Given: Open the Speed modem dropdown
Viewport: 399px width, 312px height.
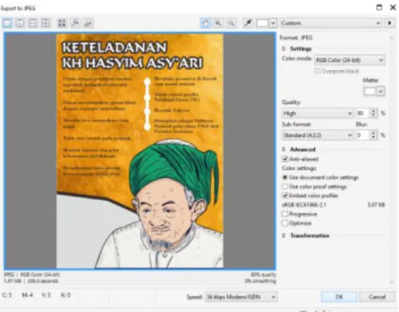Looking at the screenshot, I should pyautogui.click(x=241, y=297).
